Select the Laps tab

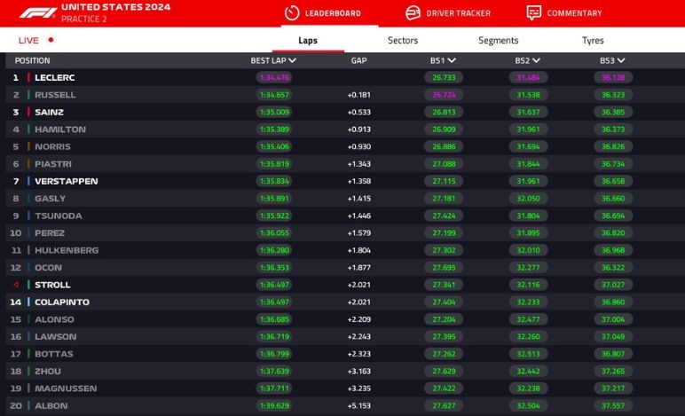pos(308,40)
